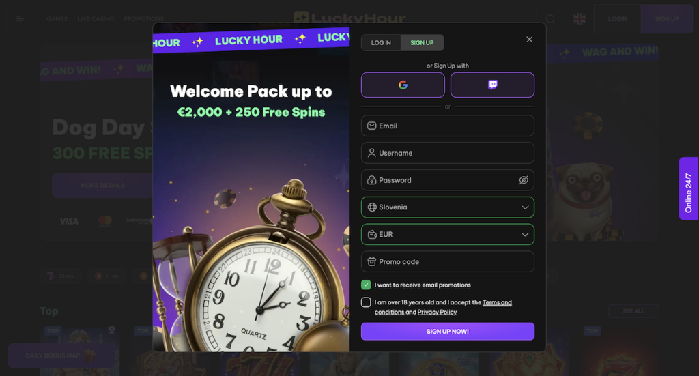Close the sign-up dialog with X

[529, 39]
